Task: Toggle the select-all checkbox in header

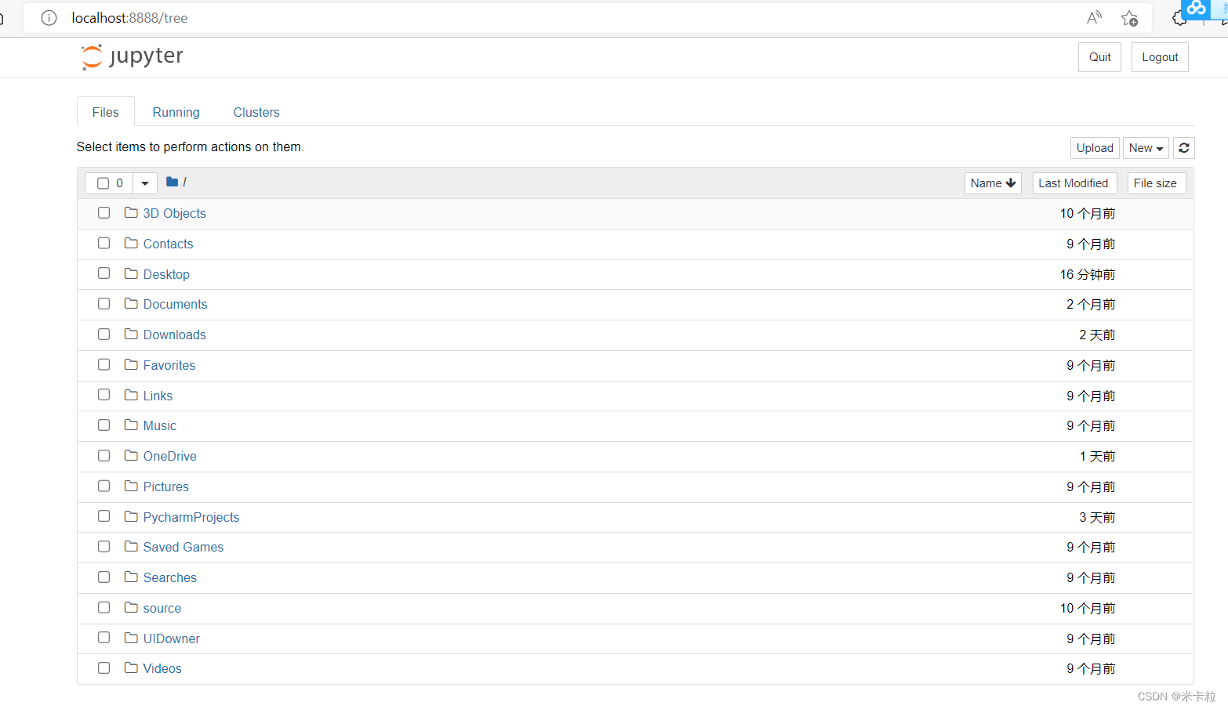Action: point(103,183)
